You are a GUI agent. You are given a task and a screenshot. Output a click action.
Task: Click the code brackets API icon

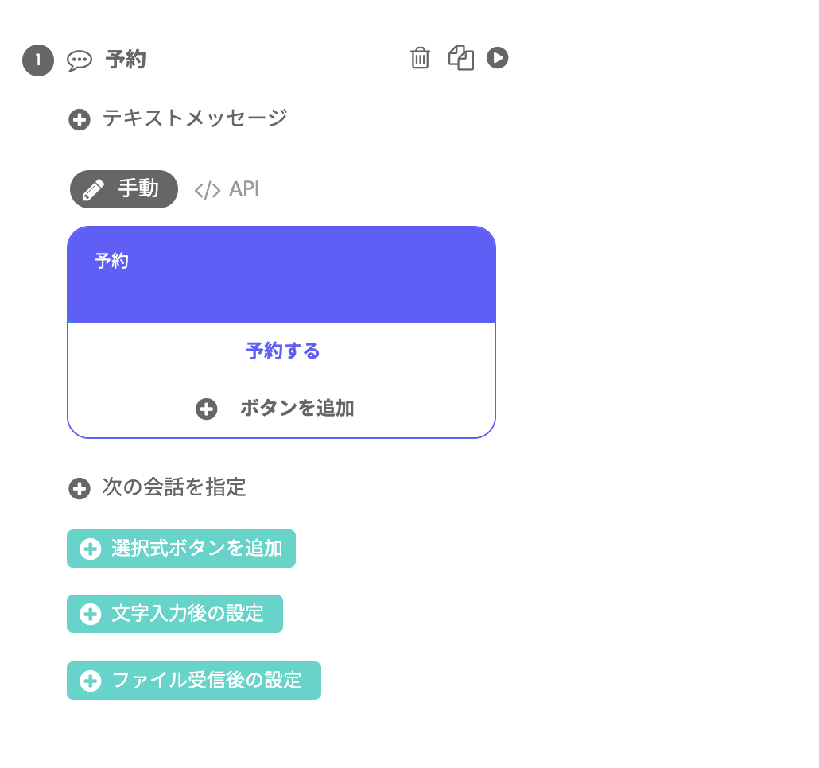pyautogui.click(x=208, y=191)
